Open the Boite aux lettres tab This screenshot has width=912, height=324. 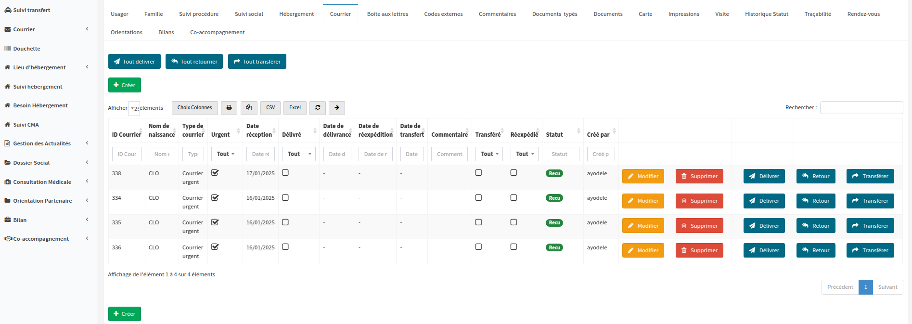click(x=387, y=14)
